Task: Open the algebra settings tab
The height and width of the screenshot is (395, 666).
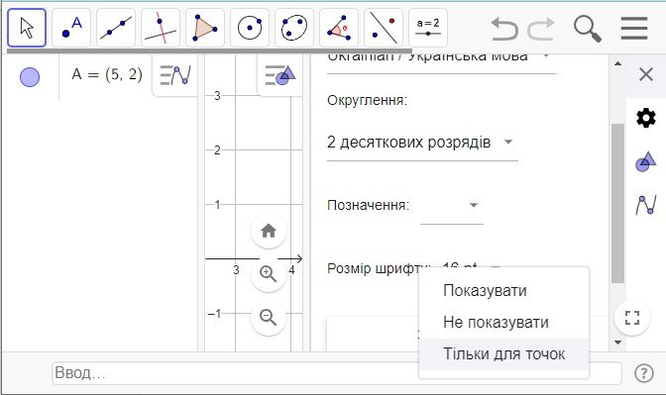Action: 646,205
